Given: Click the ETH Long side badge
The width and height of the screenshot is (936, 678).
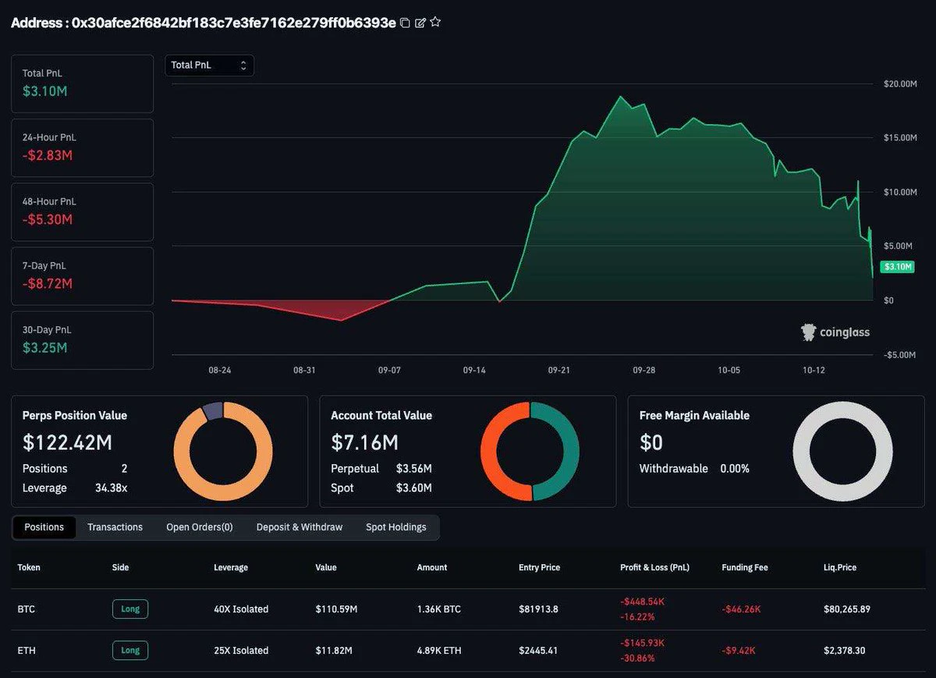Looking at the screenshot, I should [130, 650].
